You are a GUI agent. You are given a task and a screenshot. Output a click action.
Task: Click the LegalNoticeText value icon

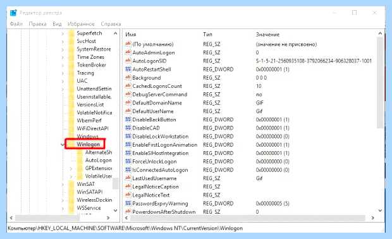128,195
